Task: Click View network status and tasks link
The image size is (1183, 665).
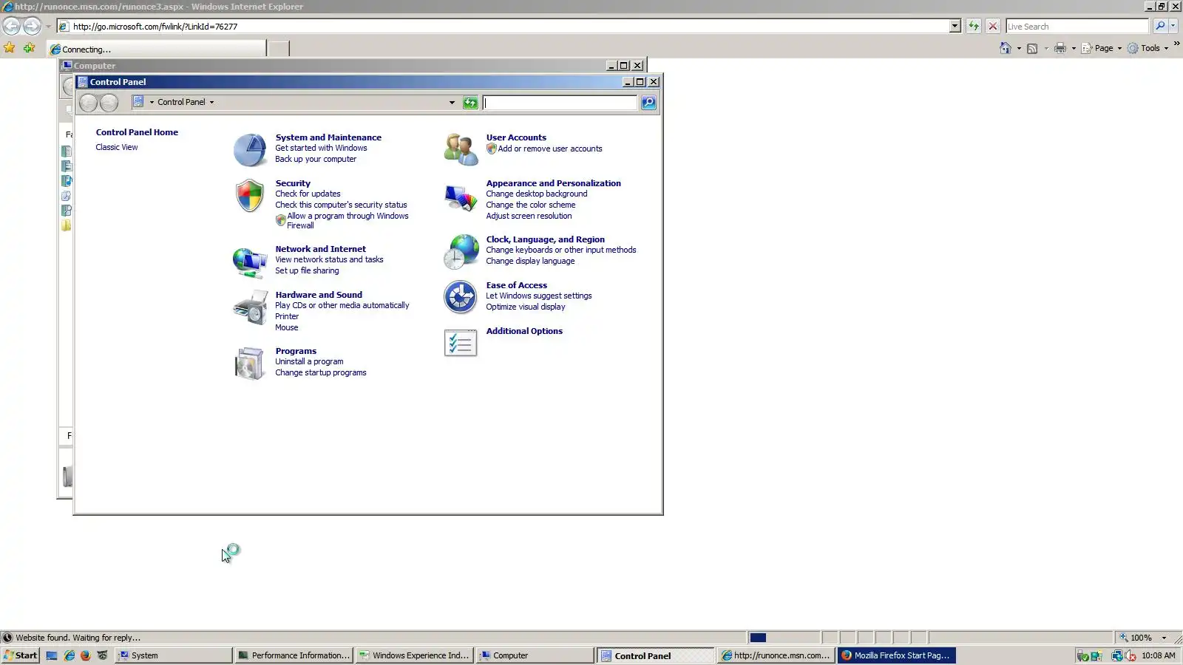Action: 329,259
